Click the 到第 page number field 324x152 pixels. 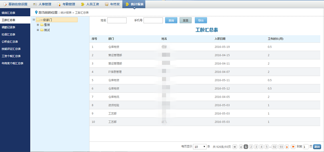(306, 147)
